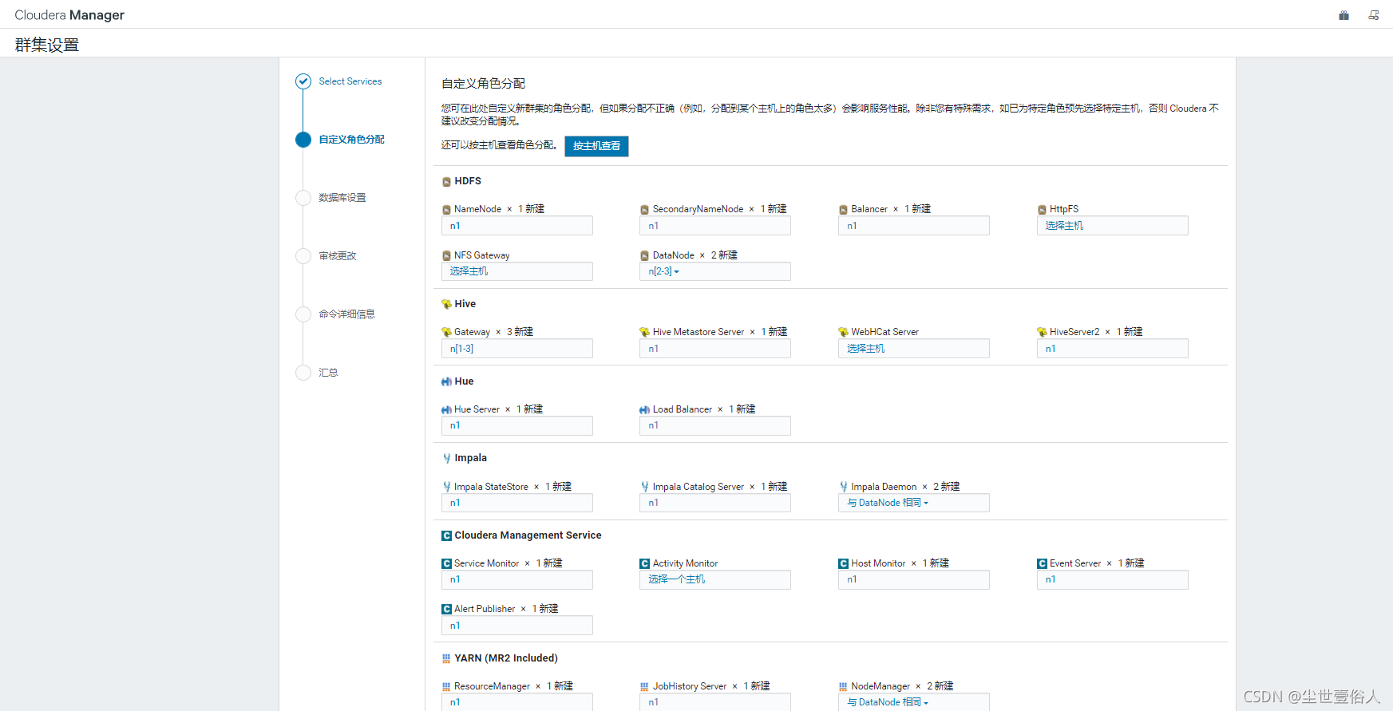Click the NameNode role icon

446,210
